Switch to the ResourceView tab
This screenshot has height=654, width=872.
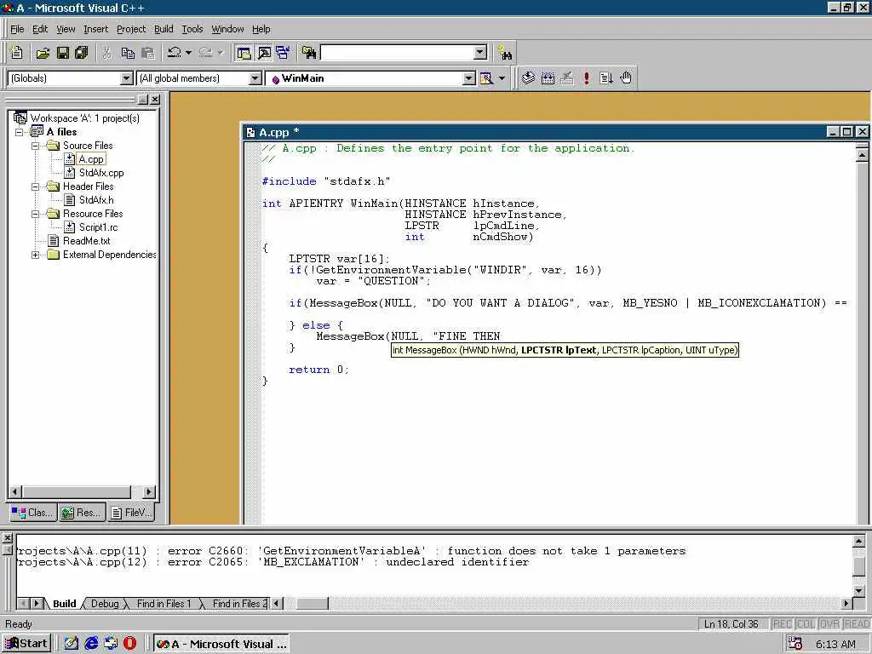(82, 513)
